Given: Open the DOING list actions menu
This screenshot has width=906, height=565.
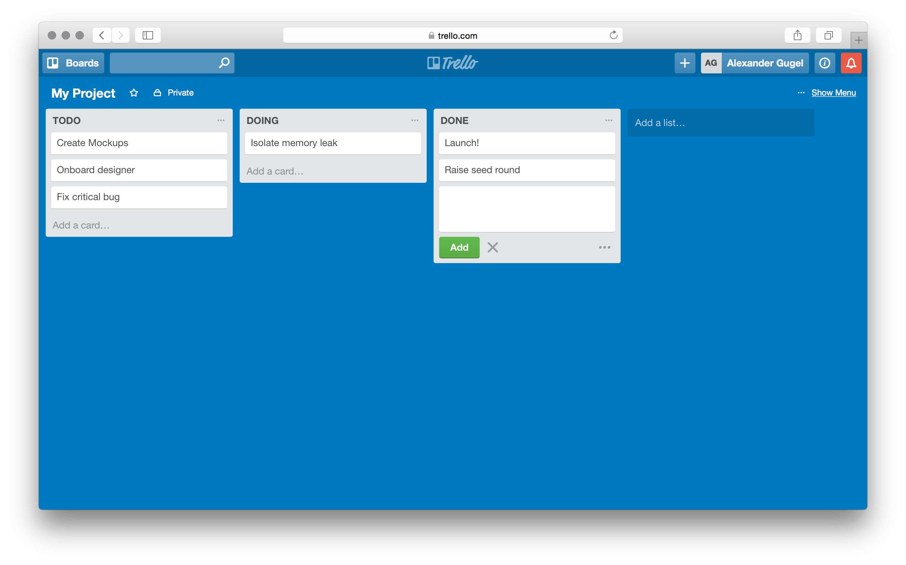Looking at the screenshot, I should coord(415,120).
